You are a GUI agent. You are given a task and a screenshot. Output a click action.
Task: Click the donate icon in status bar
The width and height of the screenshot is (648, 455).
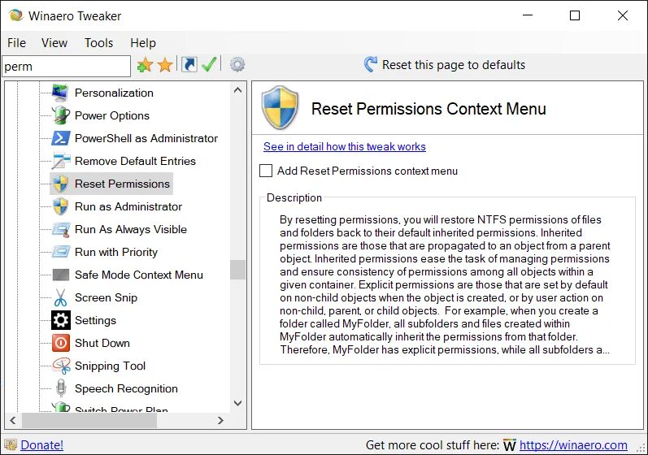coord(11,445)
